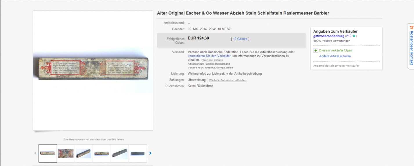414x166 pixels.
Task: Click "kontaktieren Sie den Verkäufer" link
Action: coord(209,56)
